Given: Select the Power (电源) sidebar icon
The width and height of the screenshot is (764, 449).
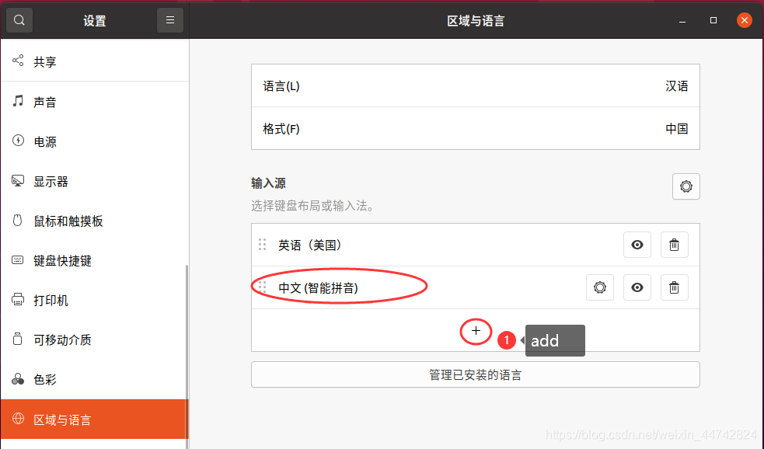Looking at the screenshot, I should 17,141.
